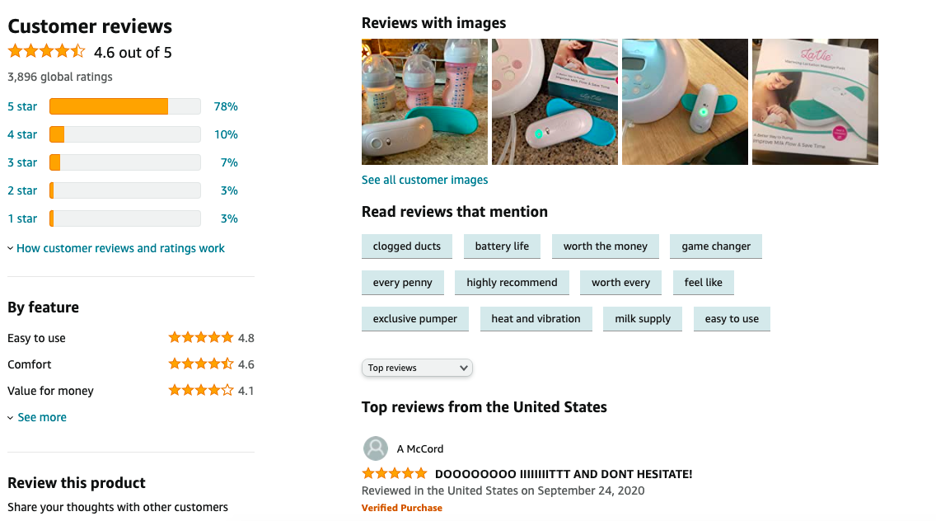Click the Easy to use star rating
Screen dimensions: 936x521
[x=200, y=337]
